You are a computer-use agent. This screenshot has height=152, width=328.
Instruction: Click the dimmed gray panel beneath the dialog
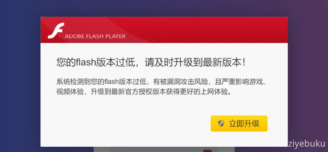164,149
